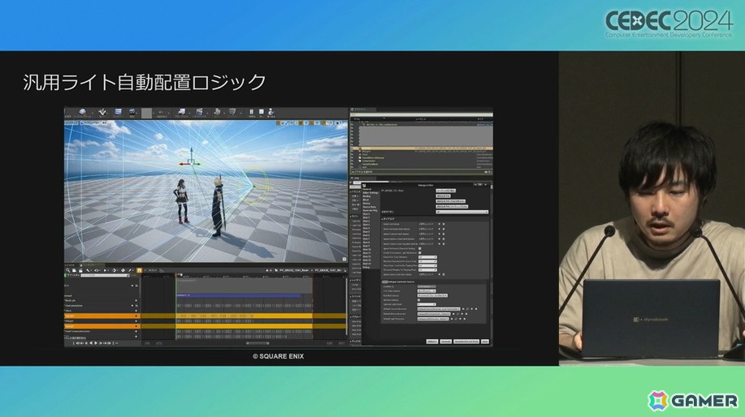Pause the running simulation
This screenshot has width=745, height=417.
(251, 113)
